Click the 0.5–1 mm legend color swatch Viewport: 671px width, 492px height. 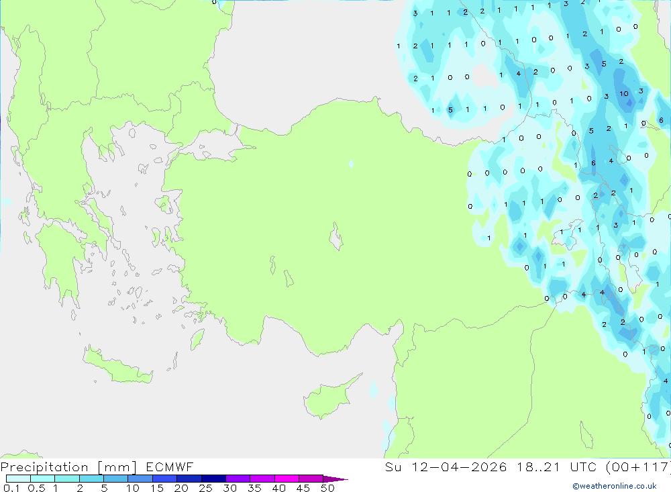click(x=43, y=479)
